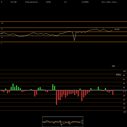Click the RSI axis label 70

(2, 29)
